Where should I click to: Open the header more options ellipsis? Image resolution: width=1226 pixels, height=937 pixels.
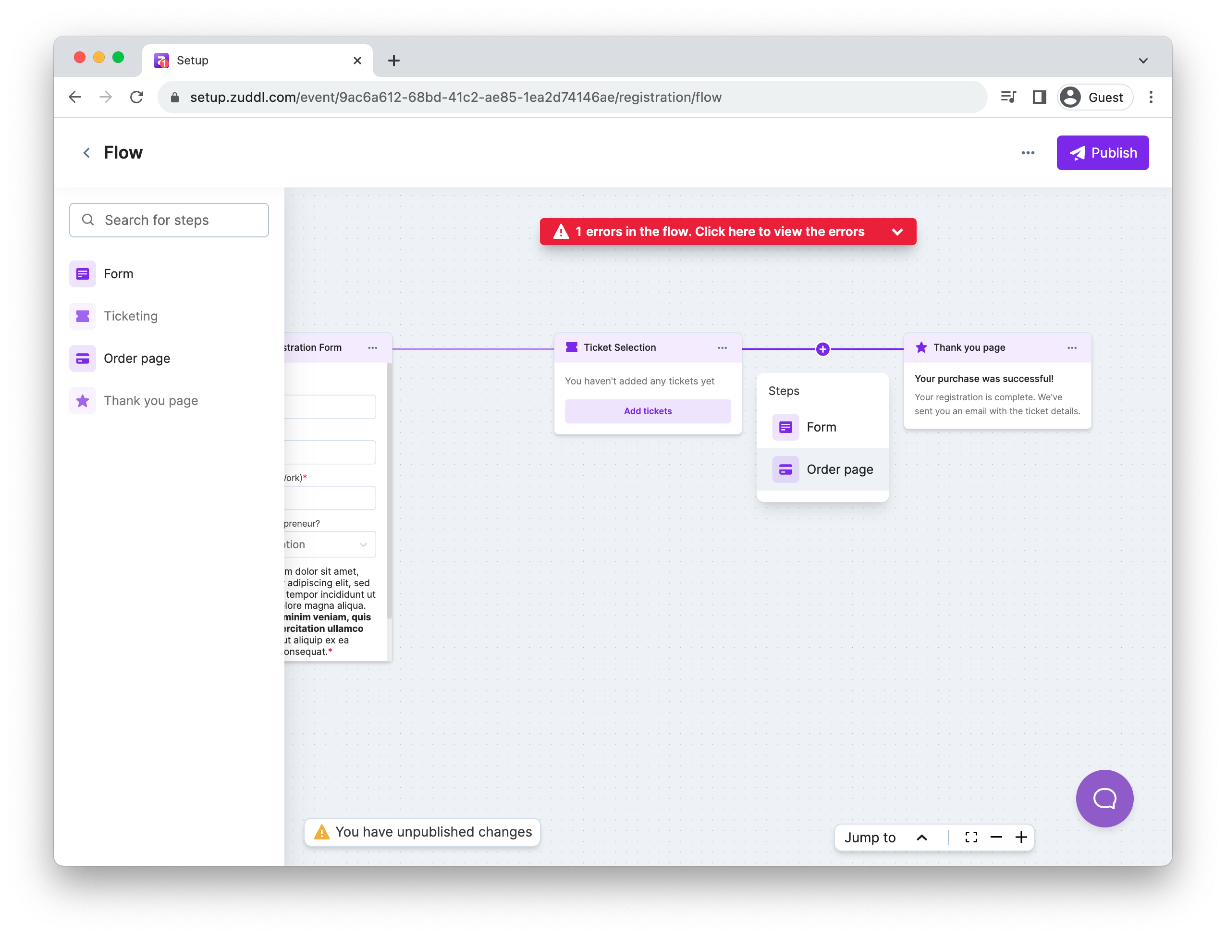(1028, 153)
